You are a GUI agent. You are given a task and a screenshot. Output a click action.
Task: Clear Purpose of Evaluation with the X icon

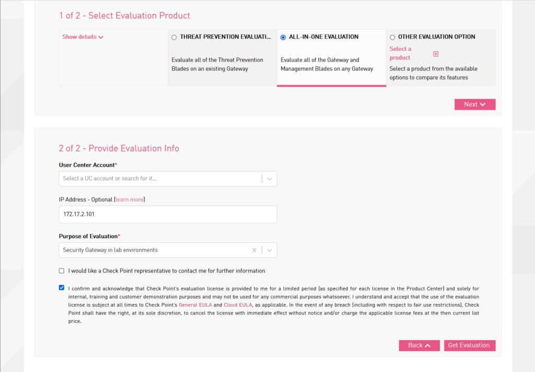254,250
